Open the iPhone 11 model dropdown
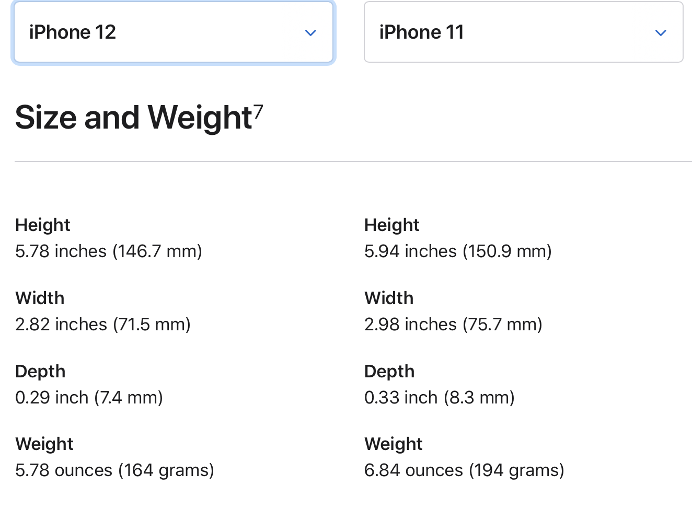The height and width of the screenshot is (508, 692). (523, 32)
